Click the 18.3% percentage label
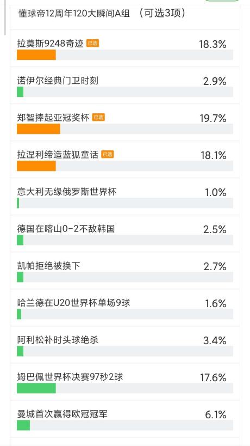 (212, 44)
